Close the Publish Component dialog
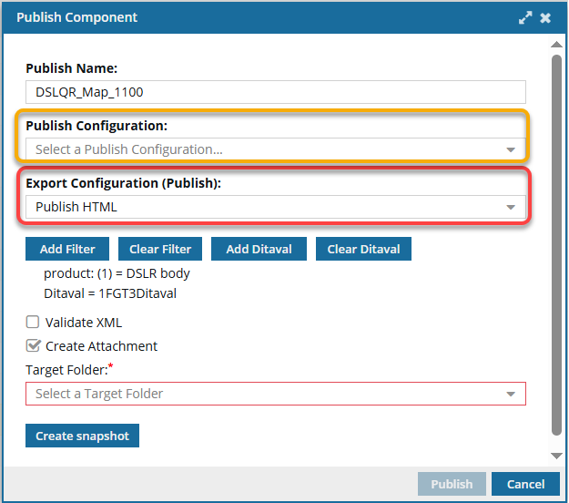Screen dimensions: 569x503 [x=545, y=18]
